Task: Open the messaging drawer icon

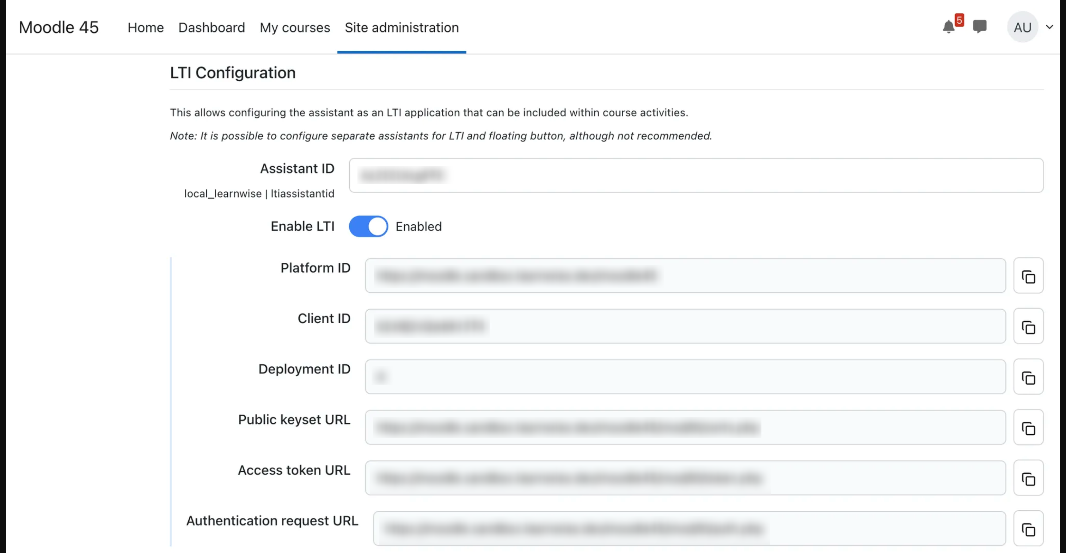Action: click(x=980, y=27)
